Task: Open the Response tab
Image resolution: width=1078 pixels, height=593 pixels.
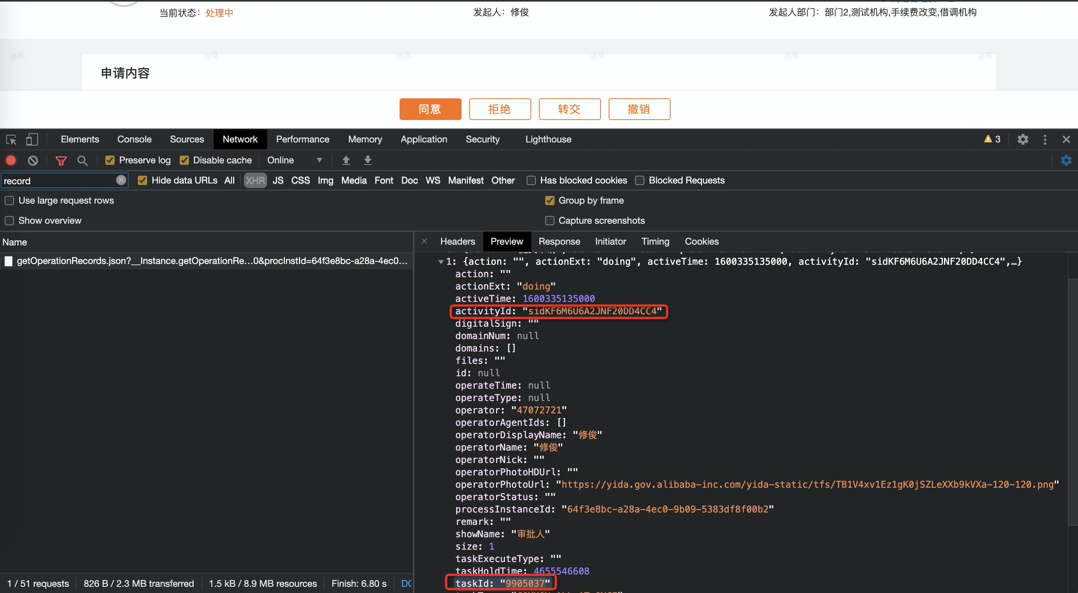Action: (x=559, y=241)
